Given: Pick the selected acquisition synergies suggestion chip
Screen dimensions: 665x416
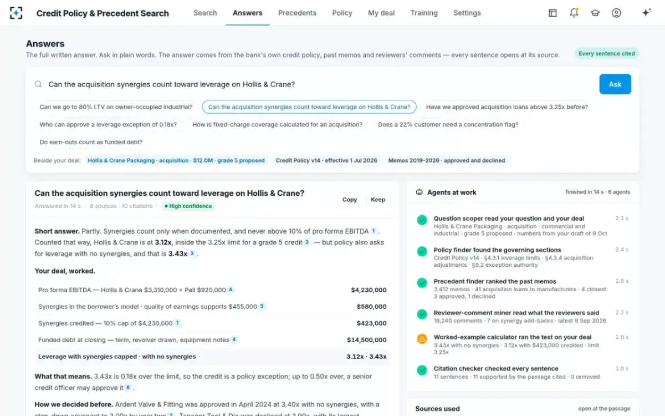Looking at the screenshot, I should pyautogui.click(x=309, y=107).
